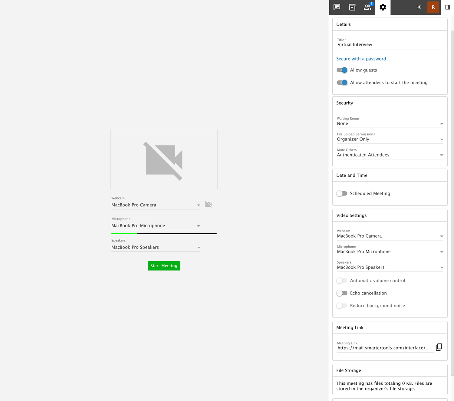Toggle the Allow guests switch
Image resolution: width=454 pixels, height=401 pixels.
[342, 70]
